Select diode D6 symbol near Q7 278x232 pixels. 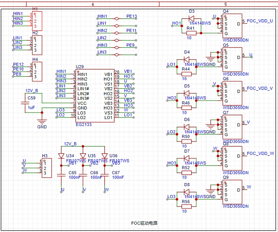[x=187, y=126]
